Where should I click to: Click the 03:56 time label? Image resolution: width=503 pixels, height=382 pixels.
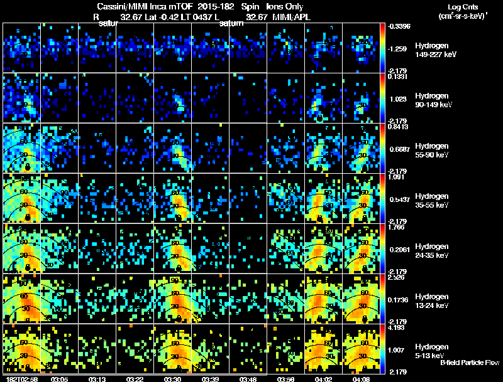click(x=285, y=379)
